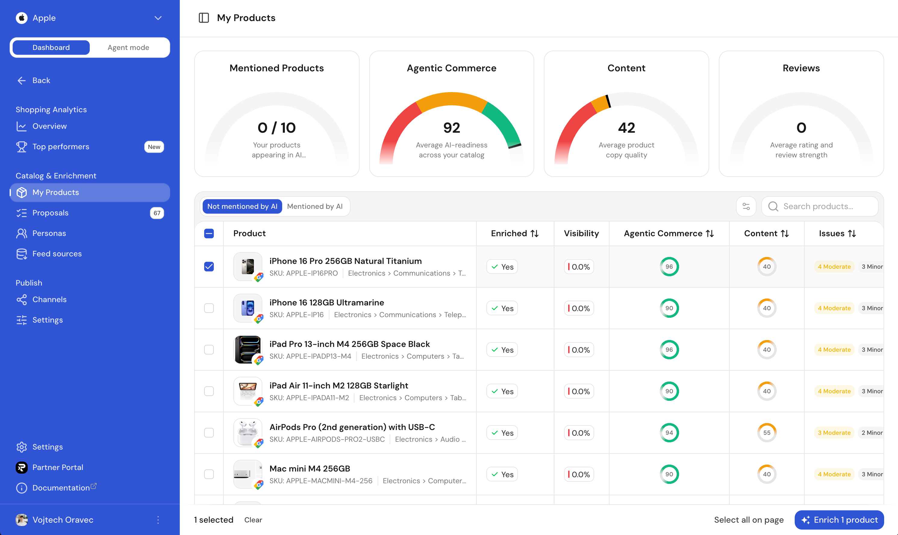Viewport: 898px width, 535px height.
Task: Open the Publish section Settings sliders icon
Action: 21,320
